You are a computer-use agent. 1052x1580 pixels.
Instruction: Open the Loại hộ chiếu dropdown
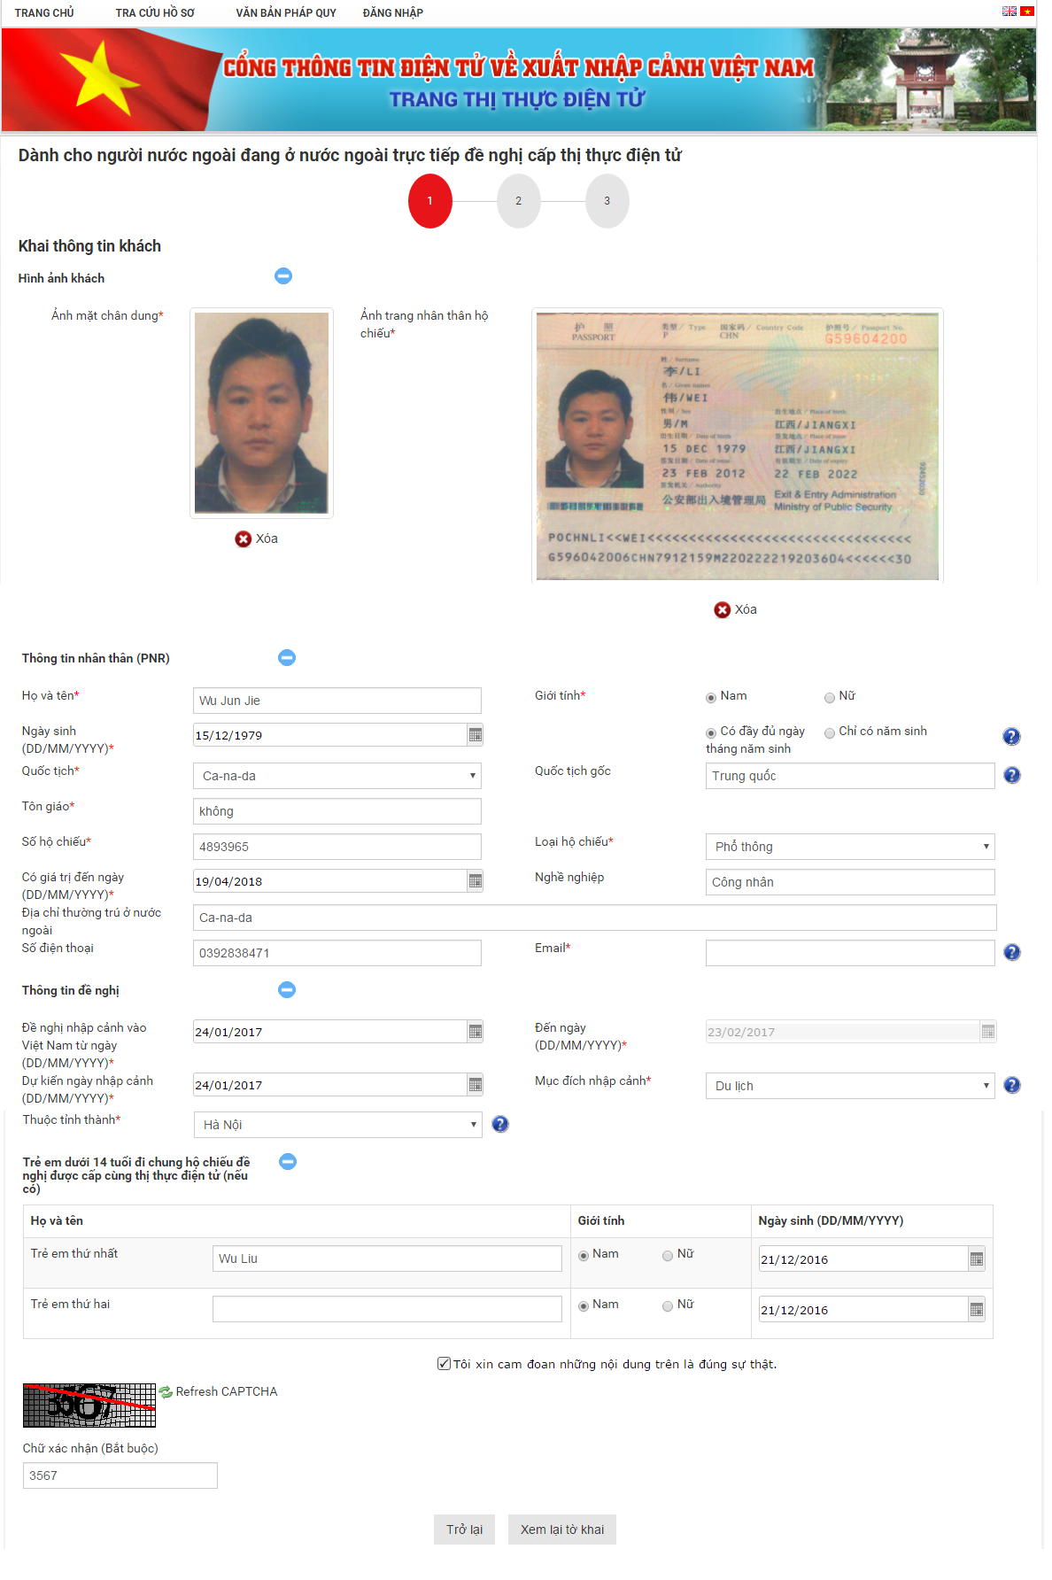coord(850,847)
